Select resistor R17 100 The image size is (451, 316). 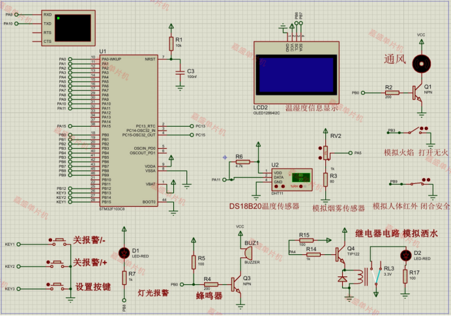(x=405, y=276)
